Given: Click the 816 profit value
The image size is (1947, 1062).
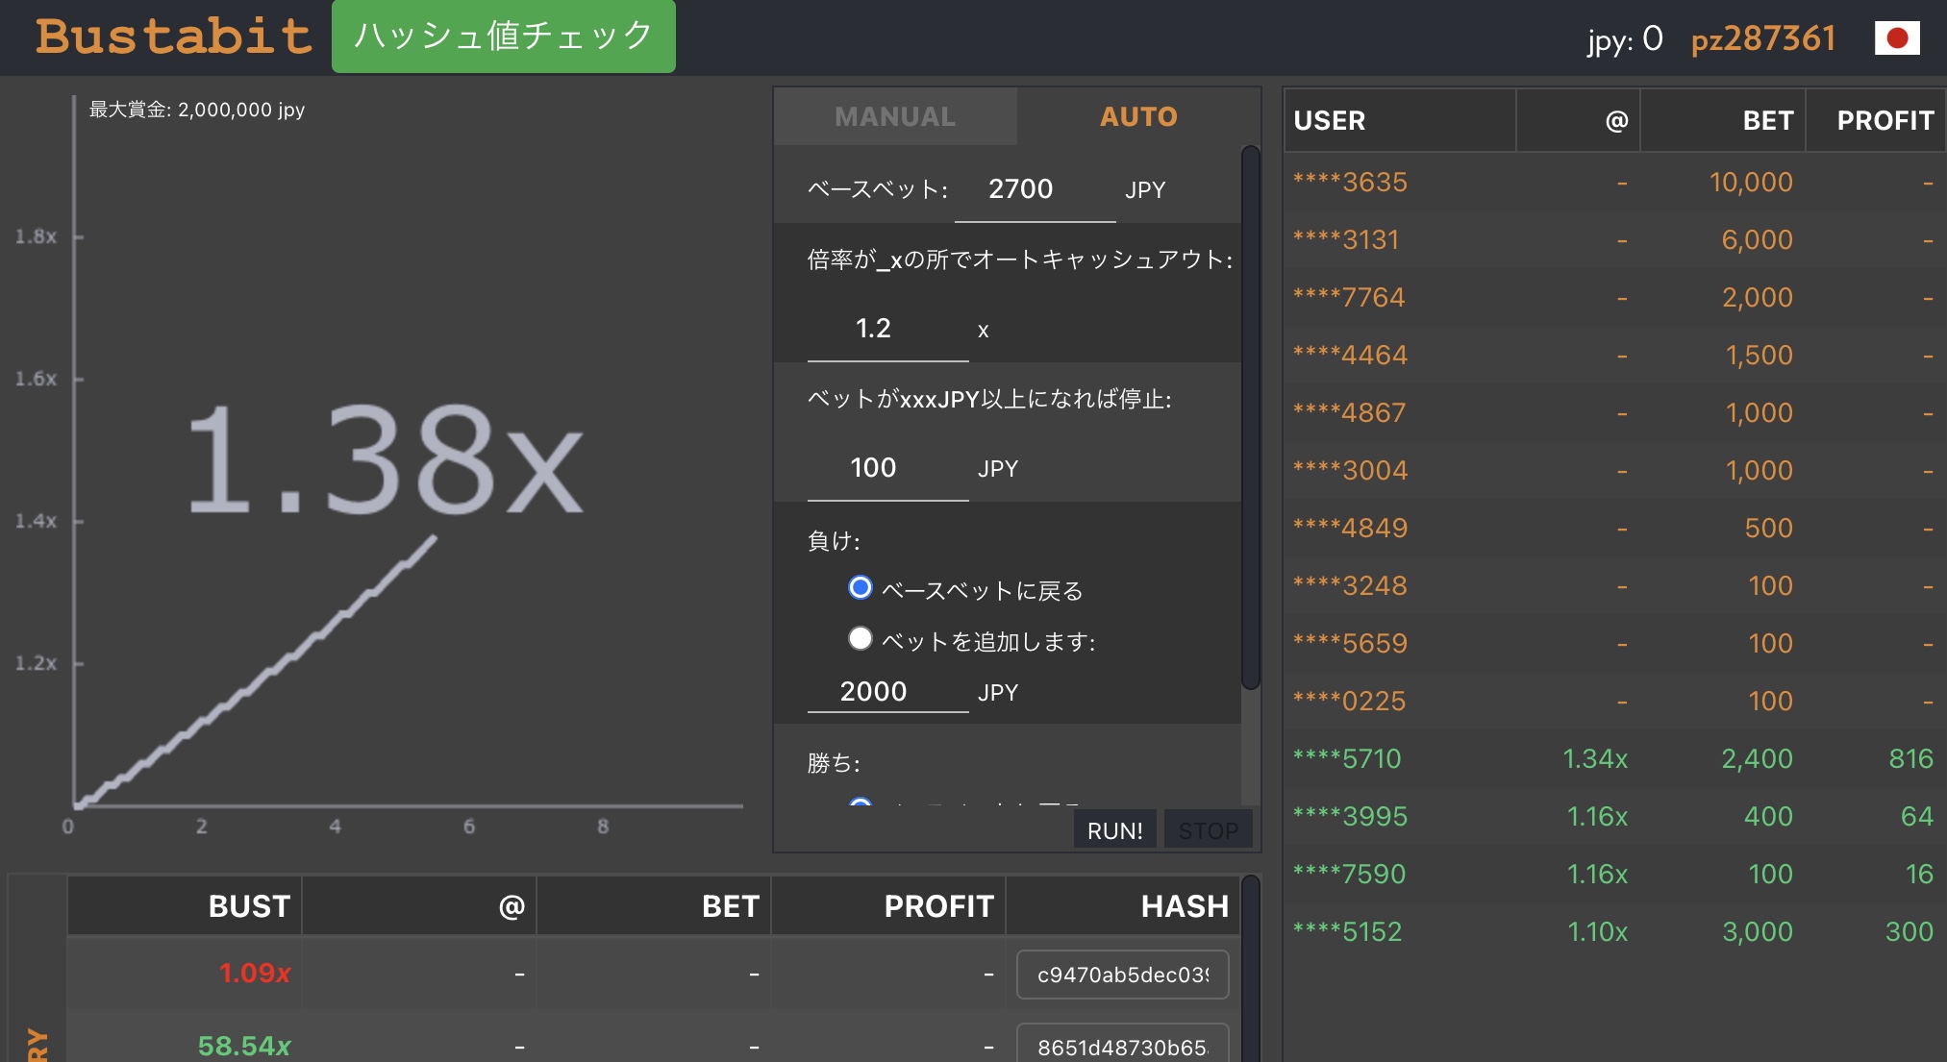Looking at the screenshot, I should click(1910, 758).
